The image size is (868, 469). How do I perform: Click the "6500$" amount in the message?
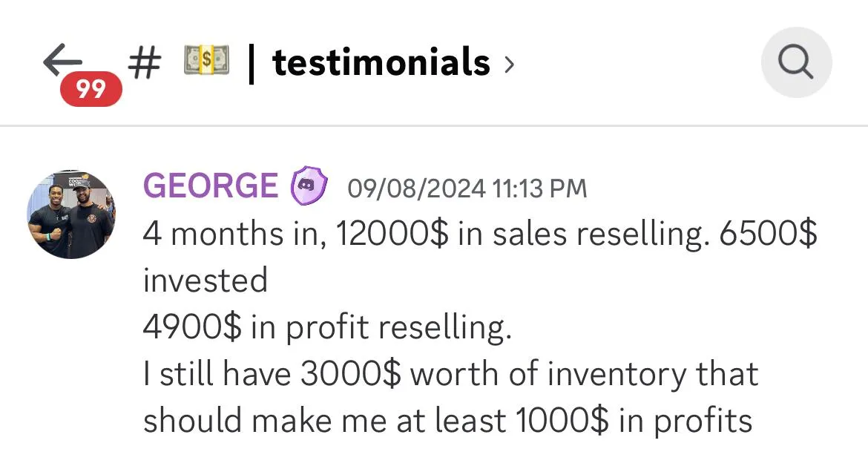tap(769, 234)
